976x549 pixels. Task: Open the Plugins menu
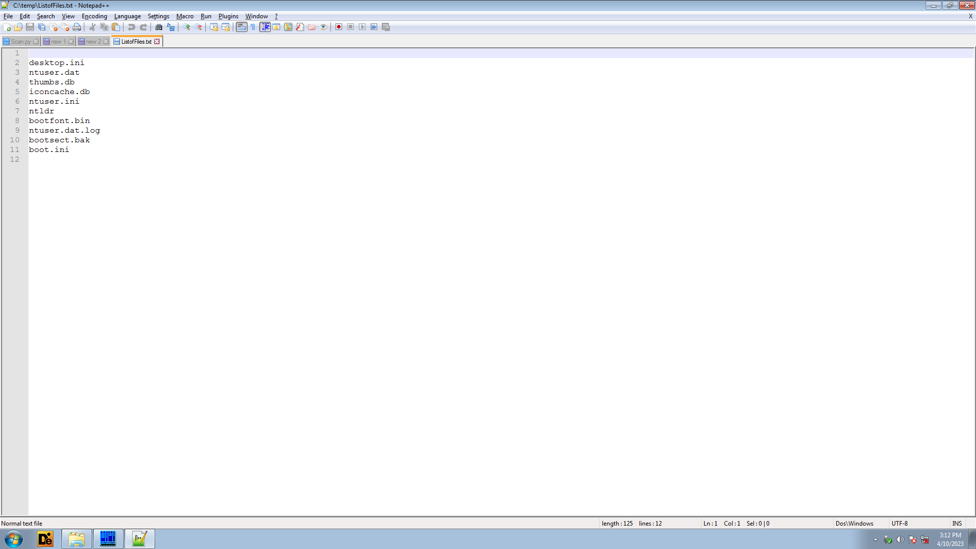click(x=228, y=16)
